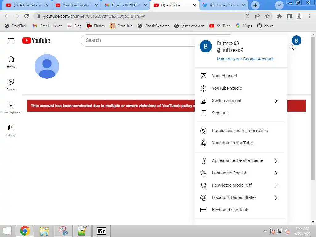This screenshot has width=316, height=237.
Task: Bookmark this page with the star icon
Action: click(267, 16)
